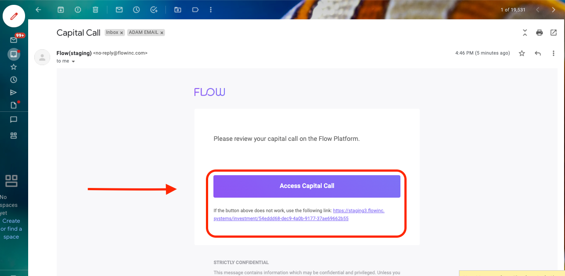
Task: Snooze the email with clock icon
Action: tap(136, 10)
